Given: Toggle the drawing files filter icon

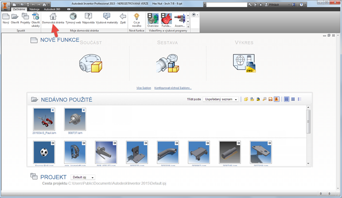Looking at the screenshot, I should (258, 99).
